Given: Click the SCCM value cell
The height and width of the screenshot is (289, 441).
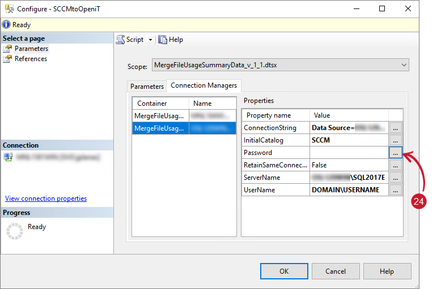Looking at the screenshot, I should click(x=349, y=140).
